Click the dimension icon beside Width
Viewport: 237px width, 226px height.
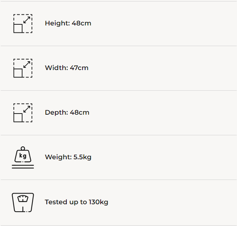click(x=23, y=68)
